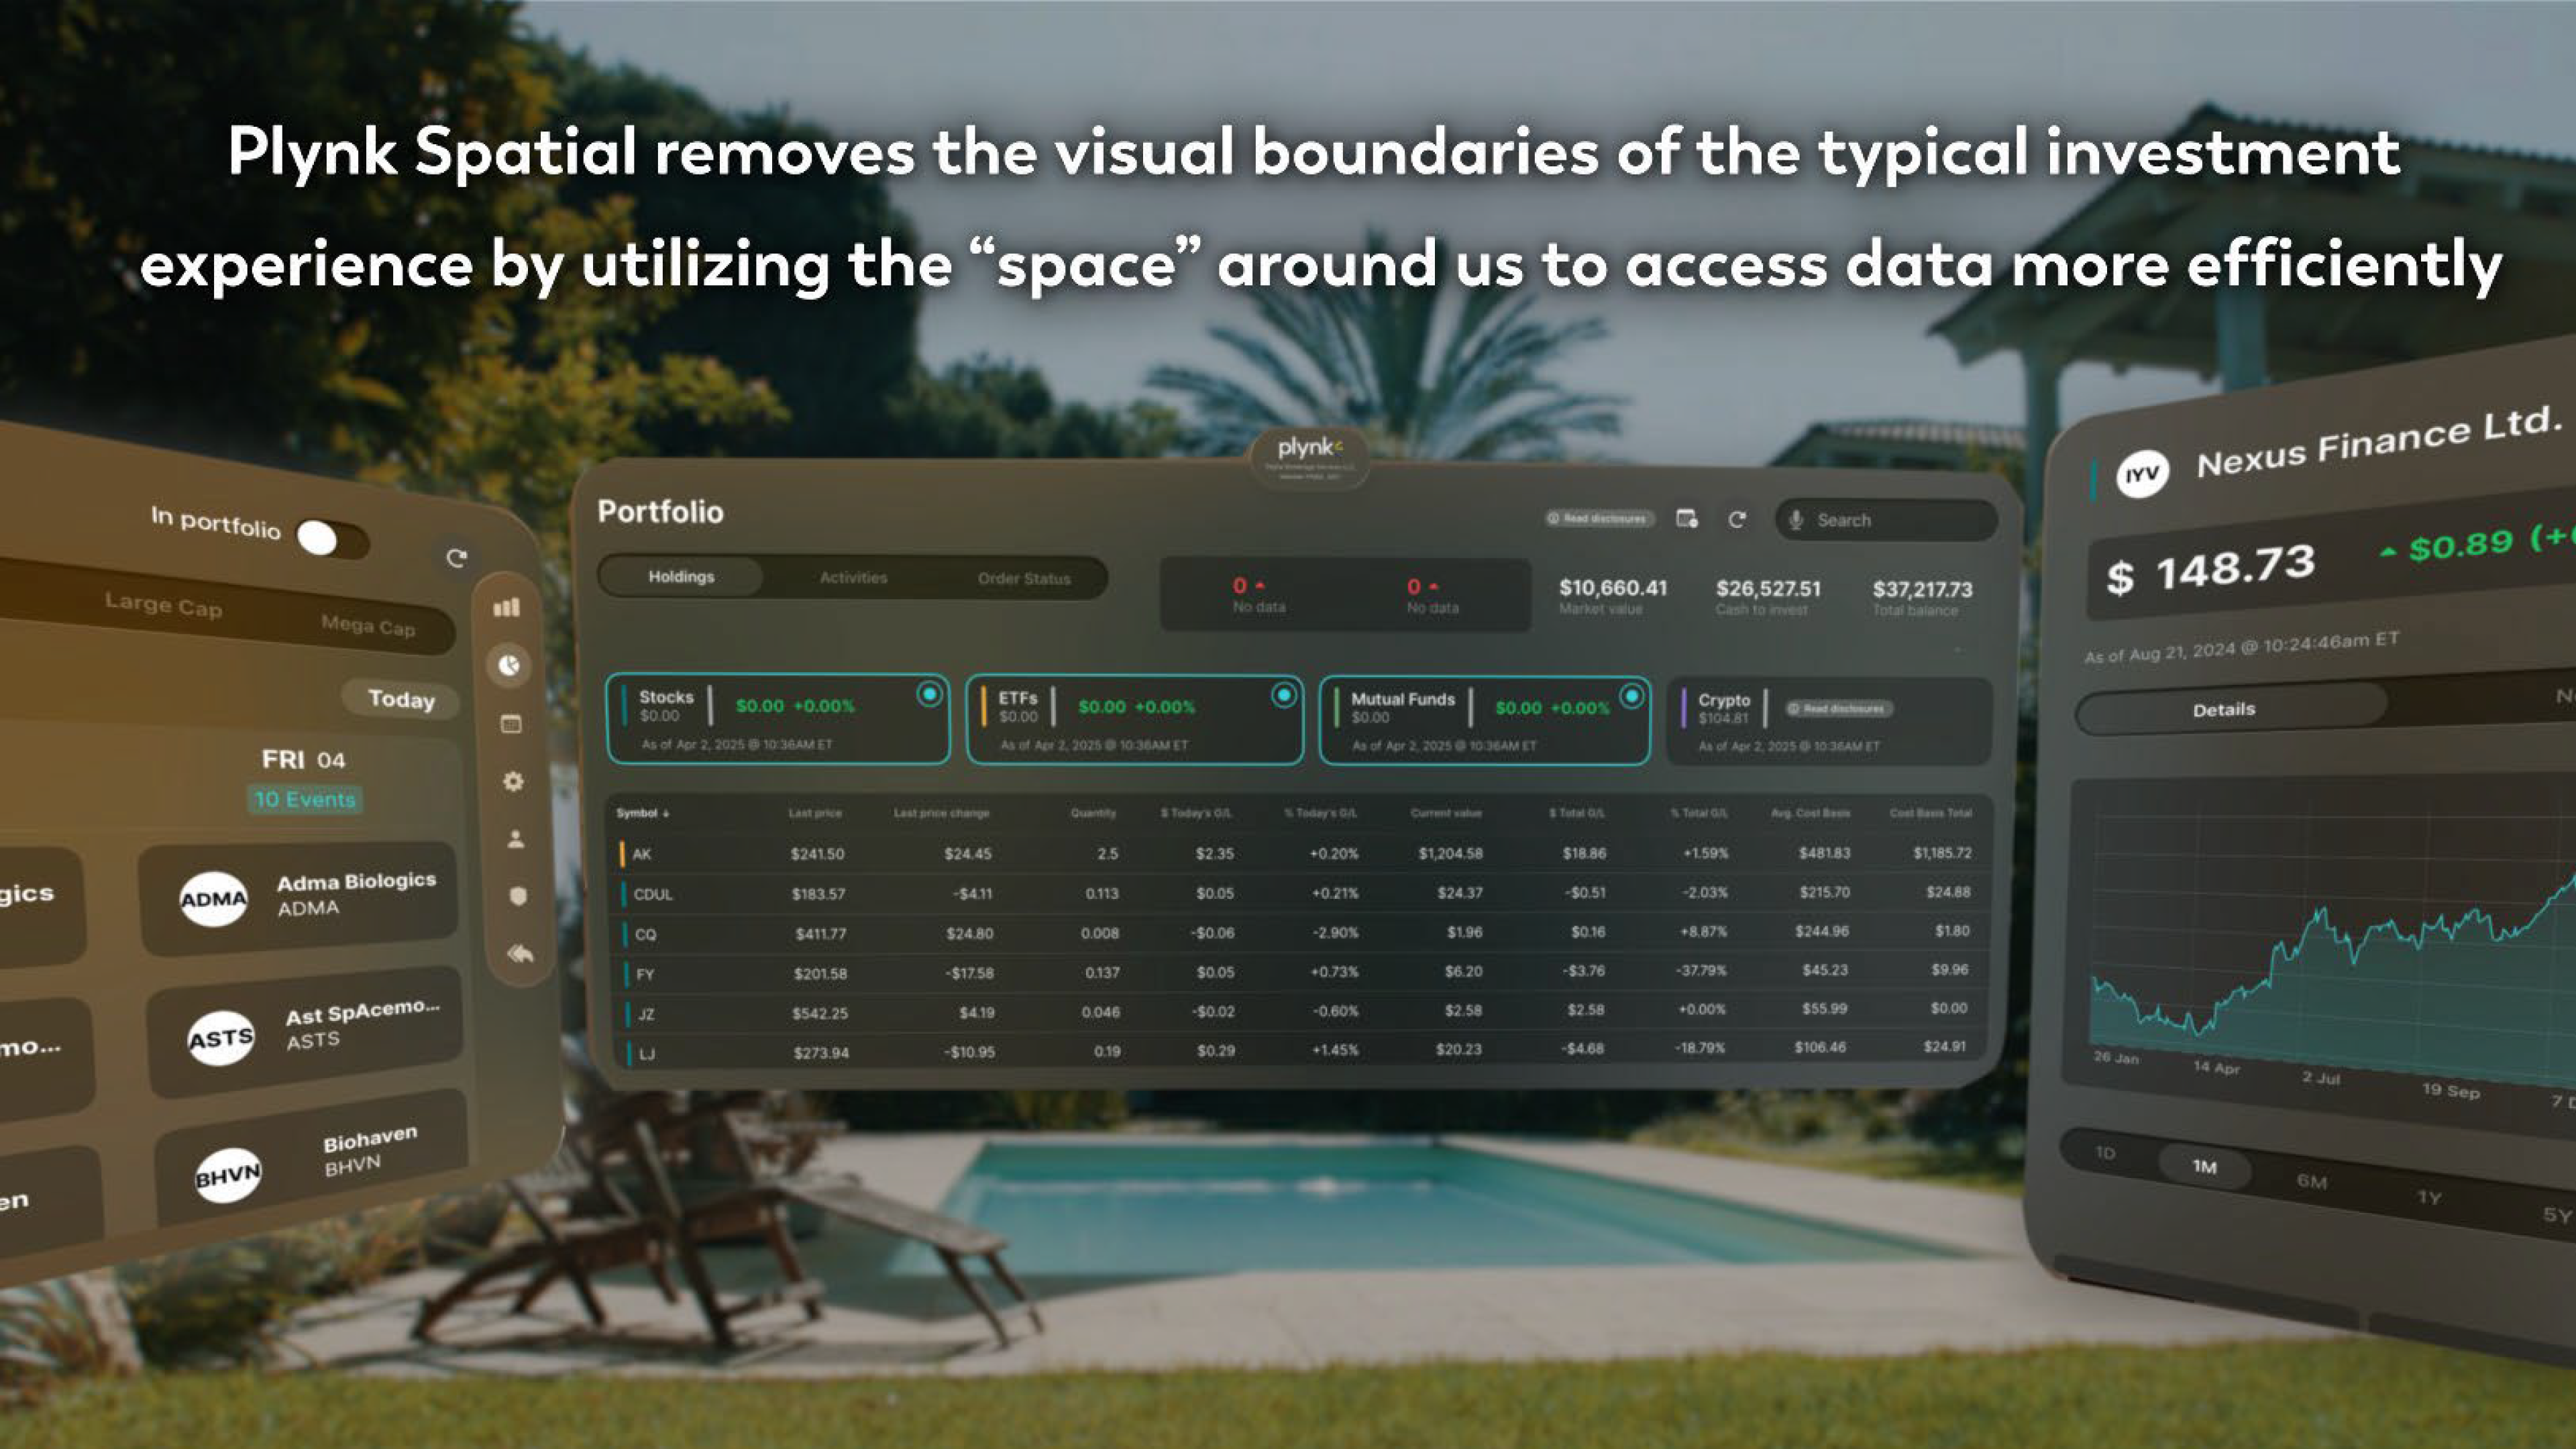Open Crypto card Read disclosures link

tap(1839, 709)
